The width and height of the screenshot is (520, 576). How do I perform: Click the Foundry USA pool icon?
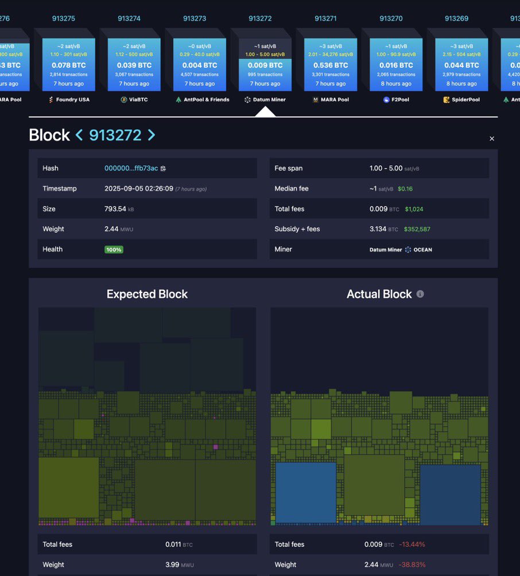click(51, 100)
